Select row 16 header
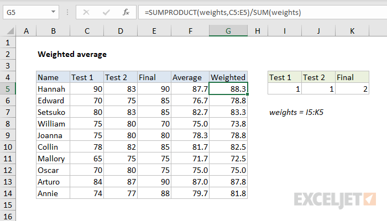This screenshot has height=221, width=387. (8, 217)
